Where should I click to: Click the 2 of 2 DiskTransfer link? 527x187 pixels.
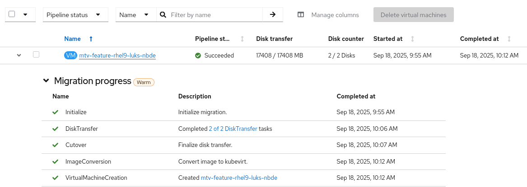(233, 129)
